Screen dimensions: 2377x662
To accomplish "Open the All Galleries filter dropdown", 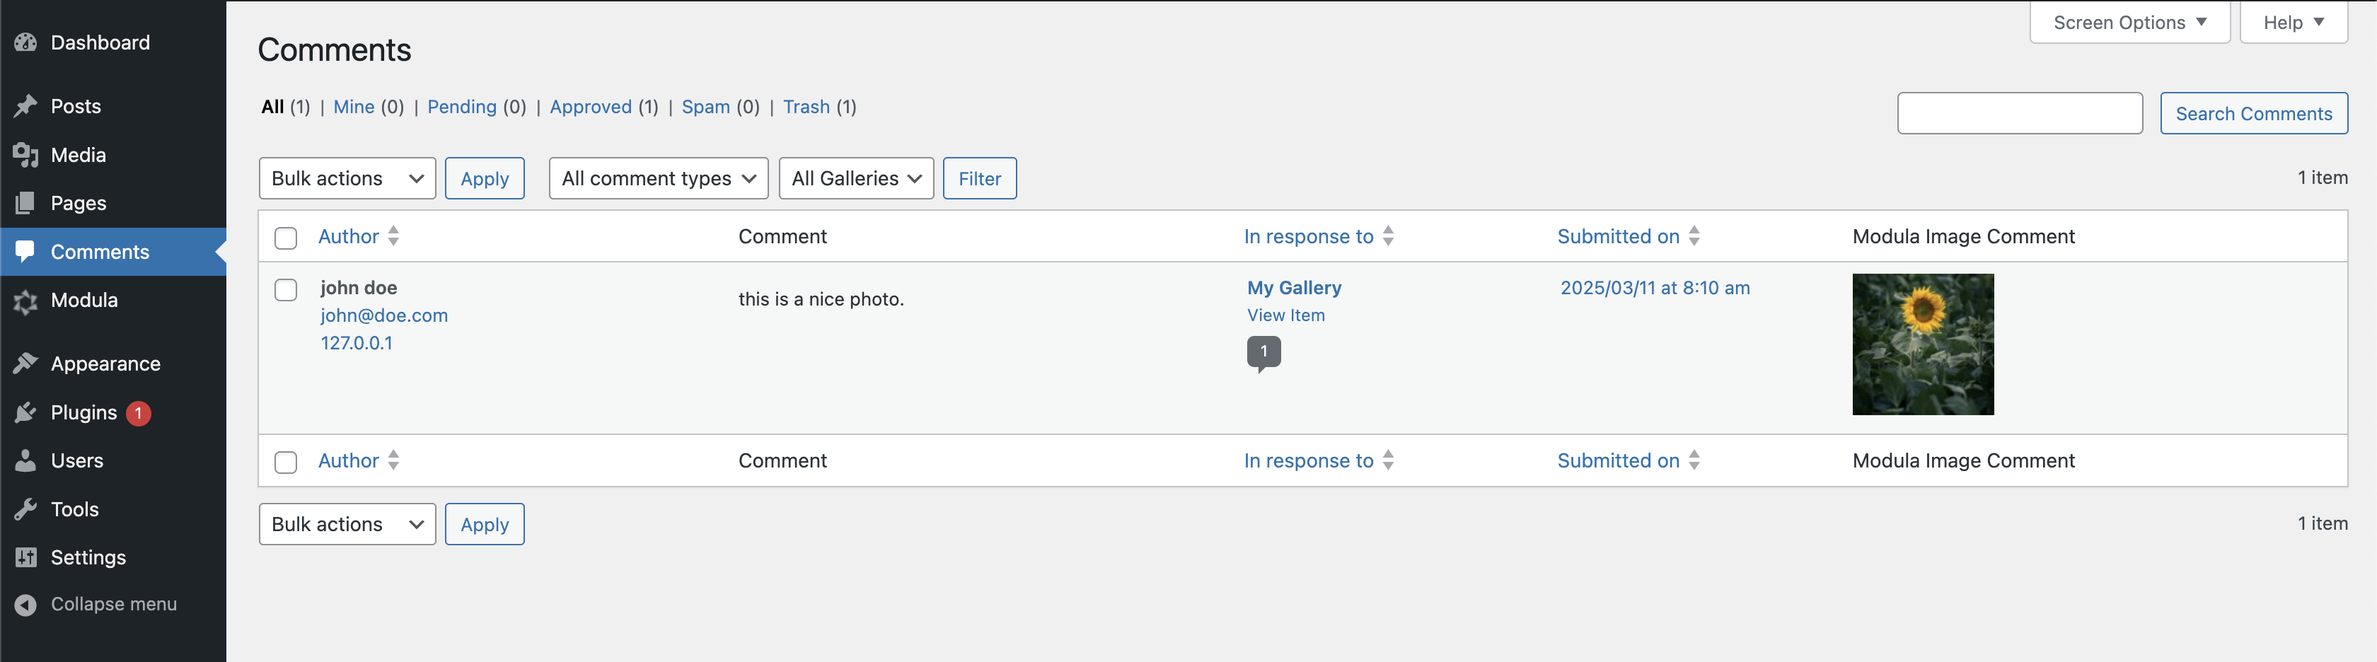I will pyautogui.click(x=855, y=178).
